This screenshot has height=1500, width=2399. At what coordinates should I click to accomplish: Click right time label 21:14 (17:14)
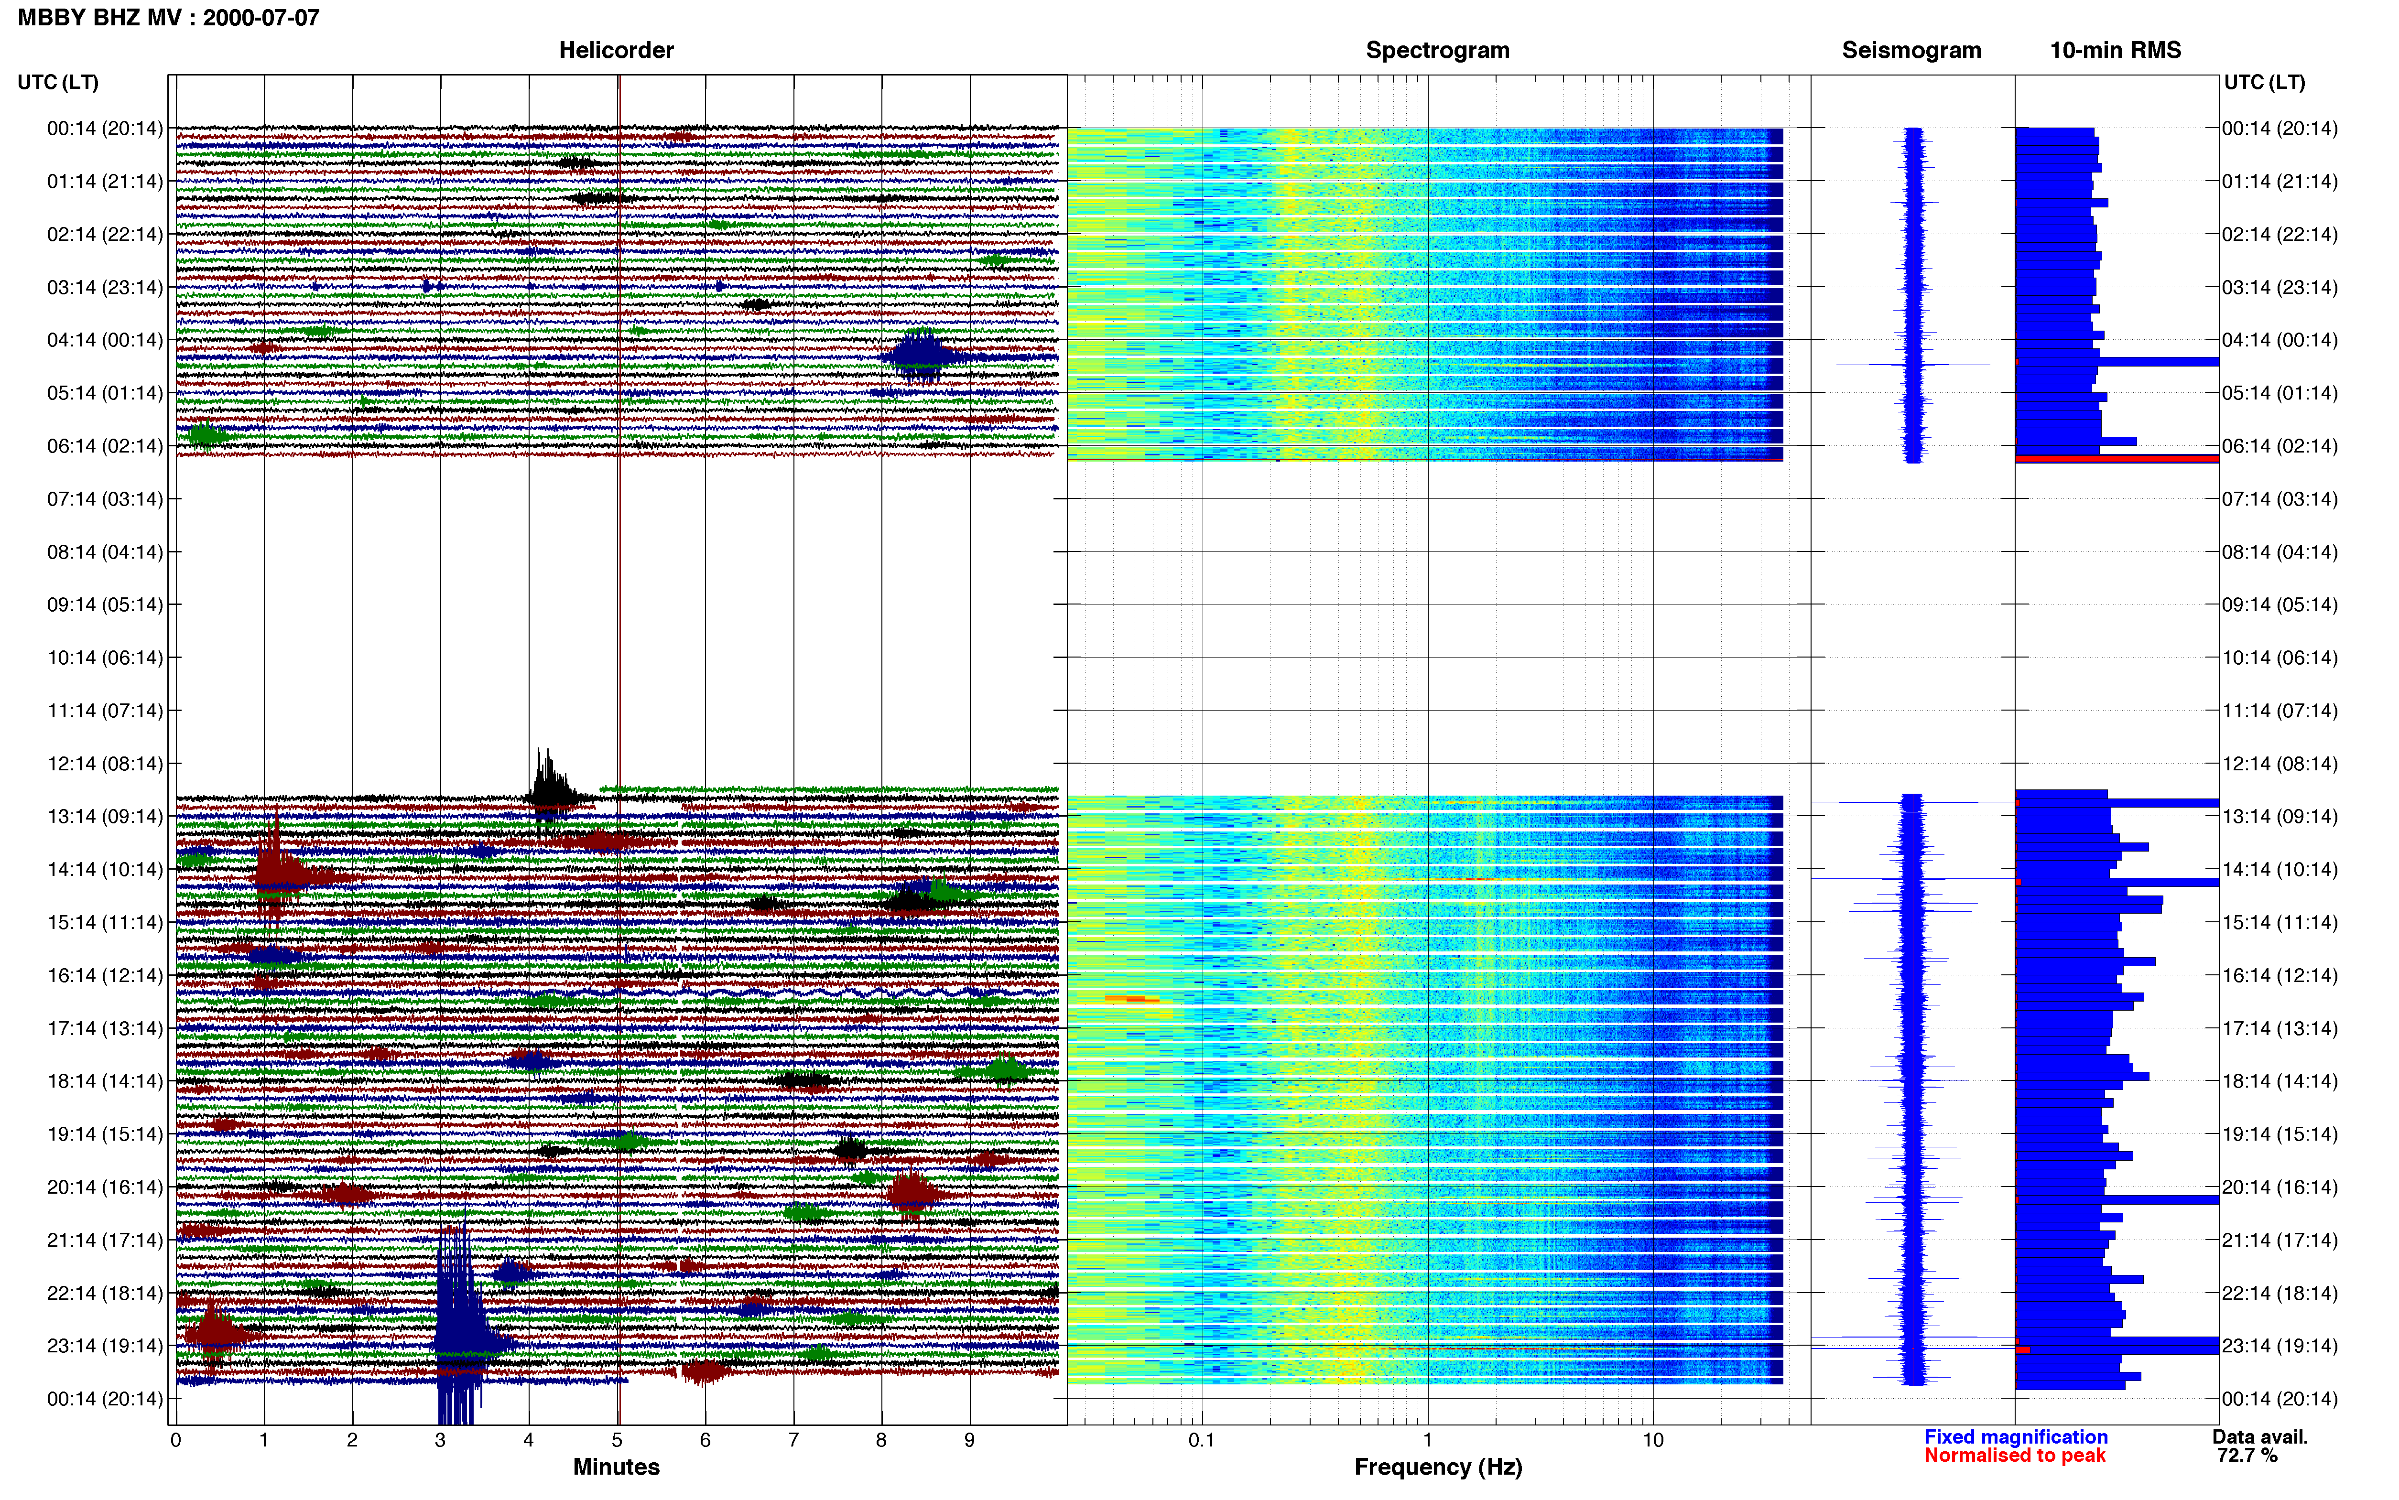2280,1240
